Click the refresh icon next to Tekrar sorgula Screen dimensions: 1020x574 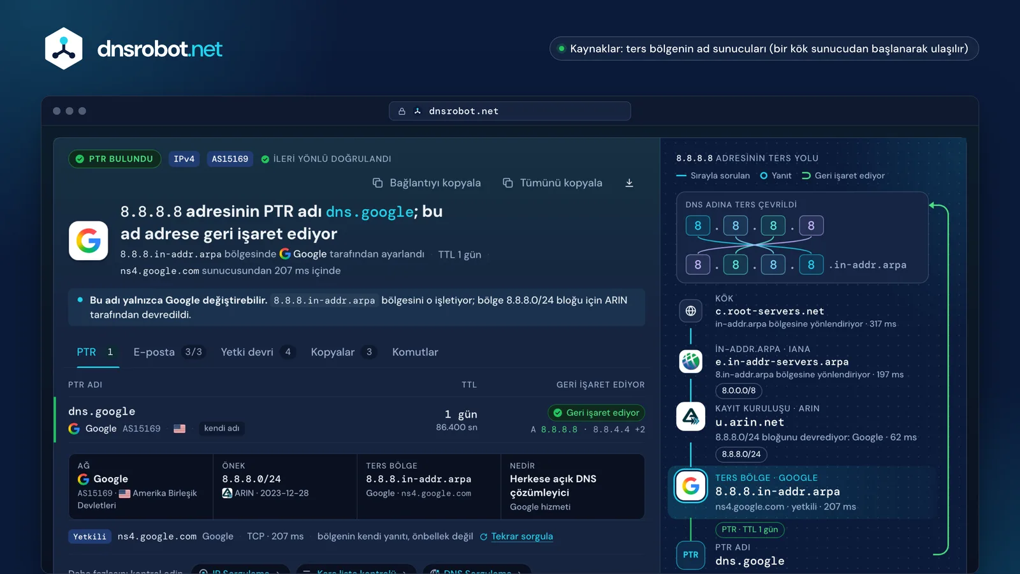(483, 537)
